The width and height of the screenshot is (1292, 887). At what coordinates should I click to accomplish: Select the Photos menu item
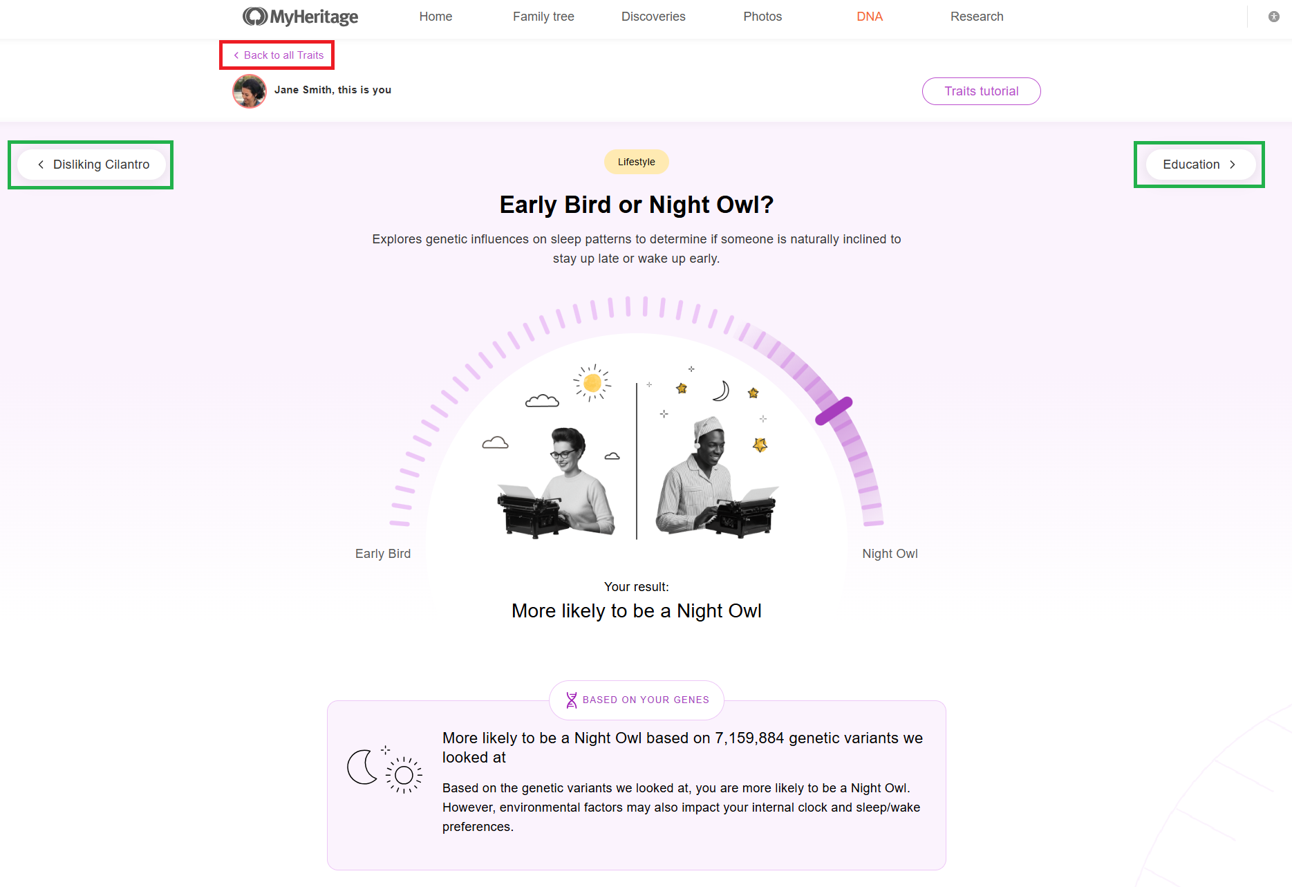click(762, 17)
